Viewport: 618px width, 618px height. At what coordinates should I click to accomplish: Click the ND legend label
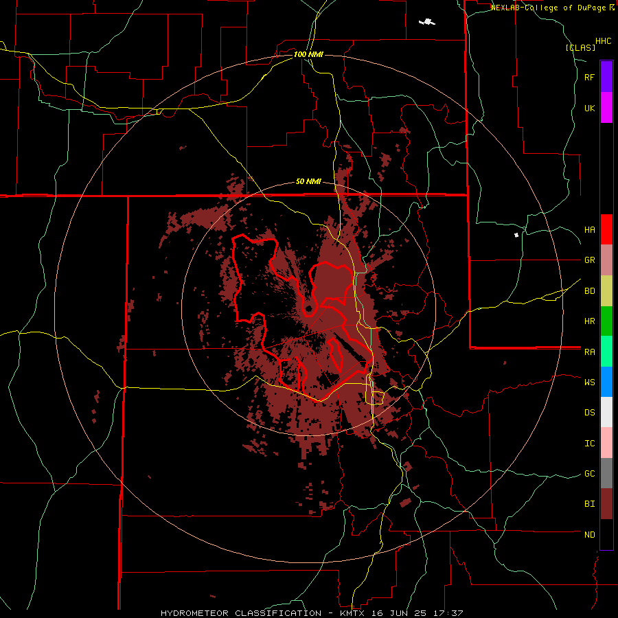589,535
